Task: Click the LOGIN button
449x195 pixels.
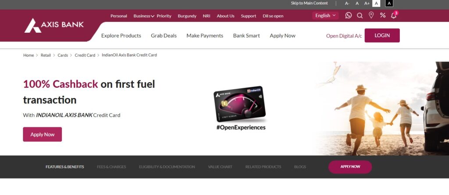Action: pos(382,35)
